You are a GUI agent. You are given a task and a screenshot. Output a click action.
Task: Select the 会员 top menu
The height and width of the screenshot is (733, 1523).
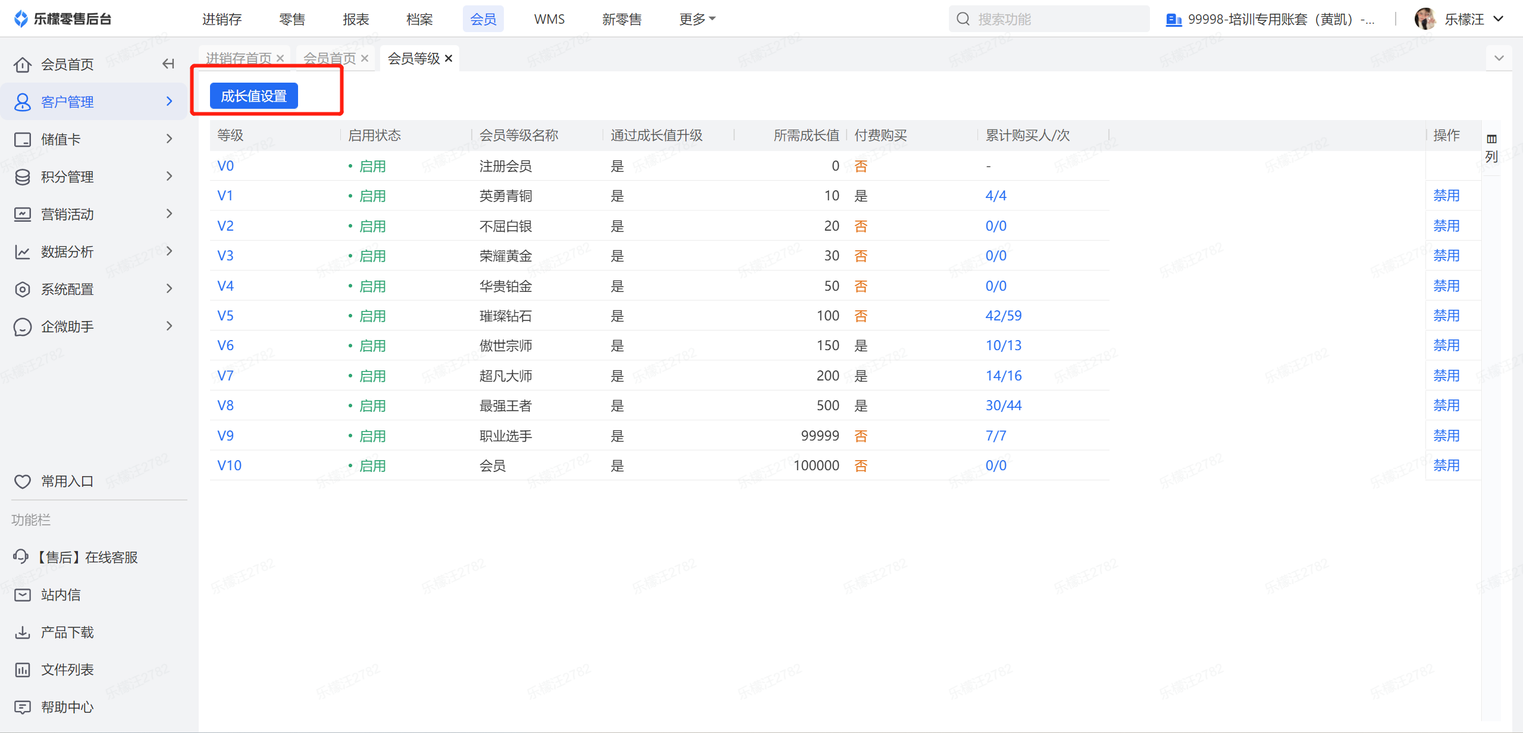tap(483, 19)
